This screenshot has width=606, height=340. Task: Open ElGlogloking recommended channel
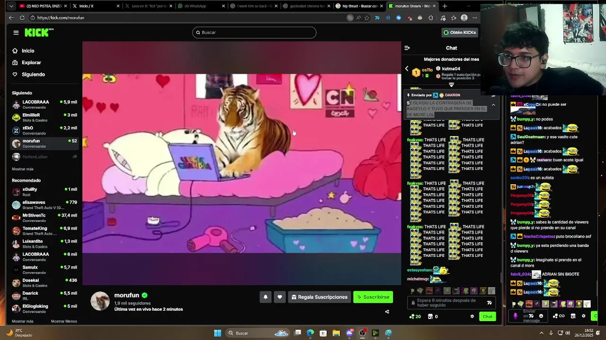click(x=45, y=308)
